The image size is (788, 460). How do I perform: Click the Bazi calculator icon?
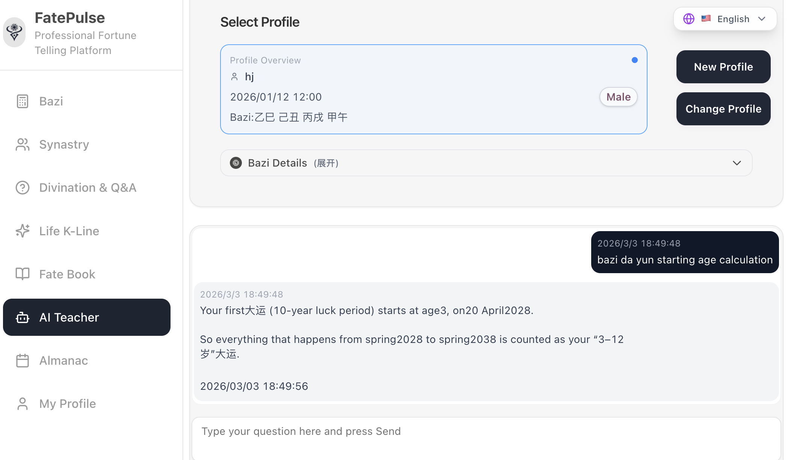click(x=23, y=101)
